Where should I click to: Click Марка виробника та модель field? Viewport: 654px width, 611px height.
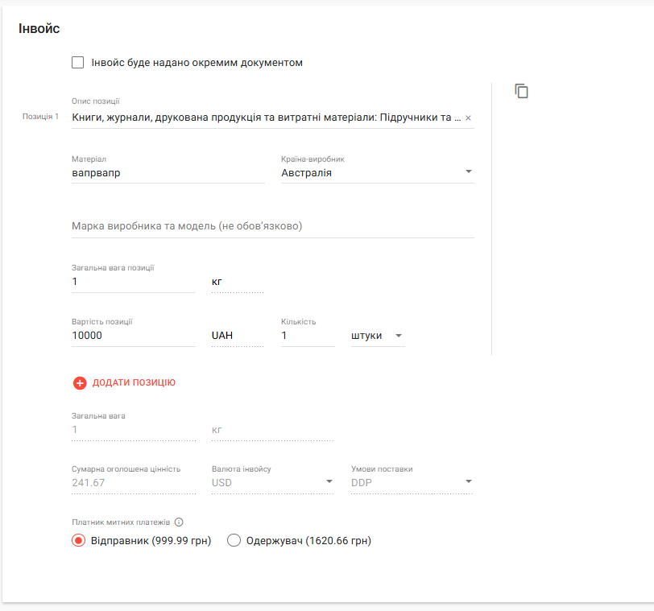click(x=273, y=226)
